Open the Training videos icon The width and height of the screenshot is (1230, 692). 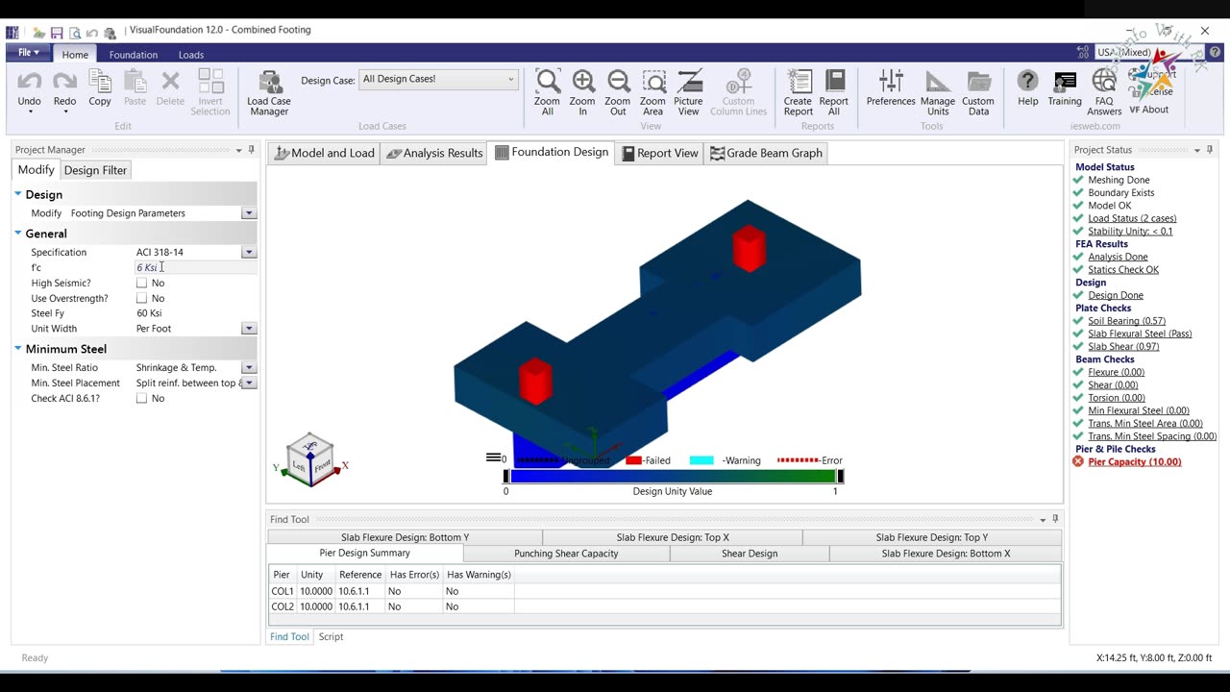[1065, 81]
